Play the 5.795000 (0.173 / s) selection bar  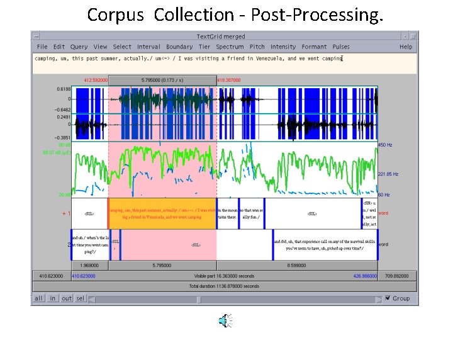(x=162, y=80)
